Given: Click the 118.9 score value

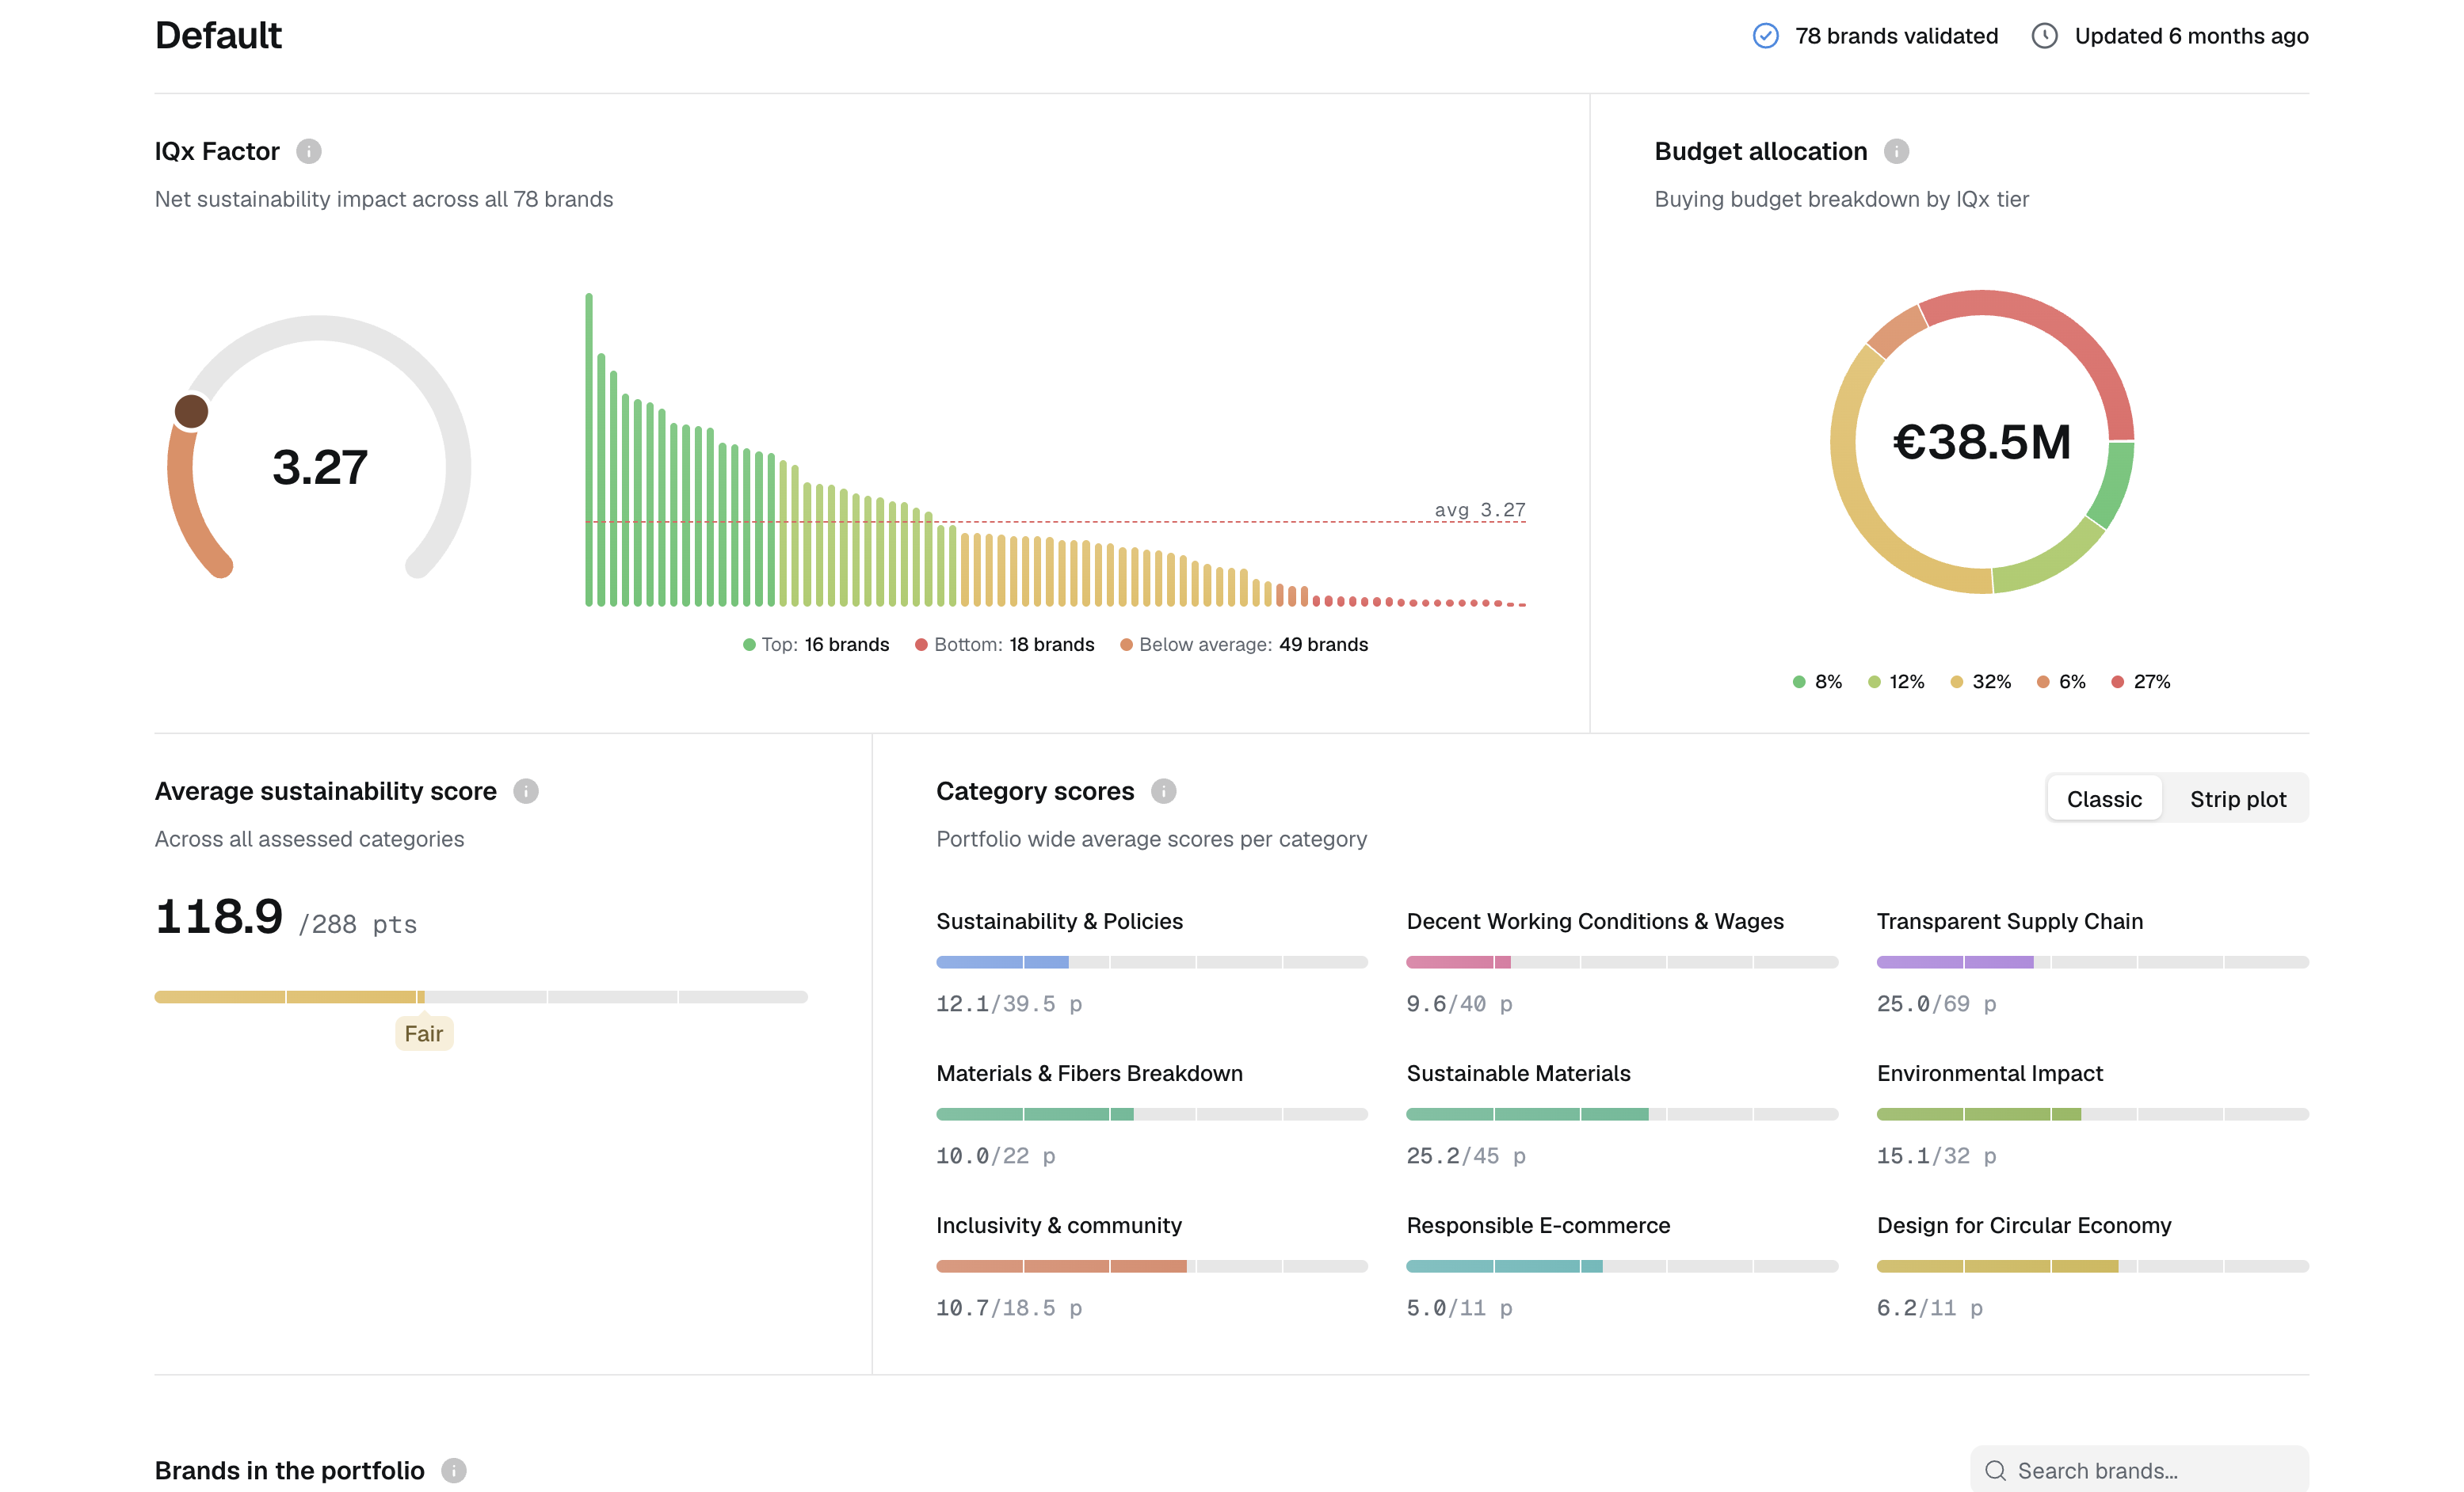Looking at the screenshot, I should click(219, 916).
